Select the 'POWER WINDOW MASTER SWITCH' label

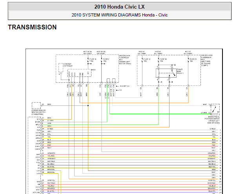point(38,112)
